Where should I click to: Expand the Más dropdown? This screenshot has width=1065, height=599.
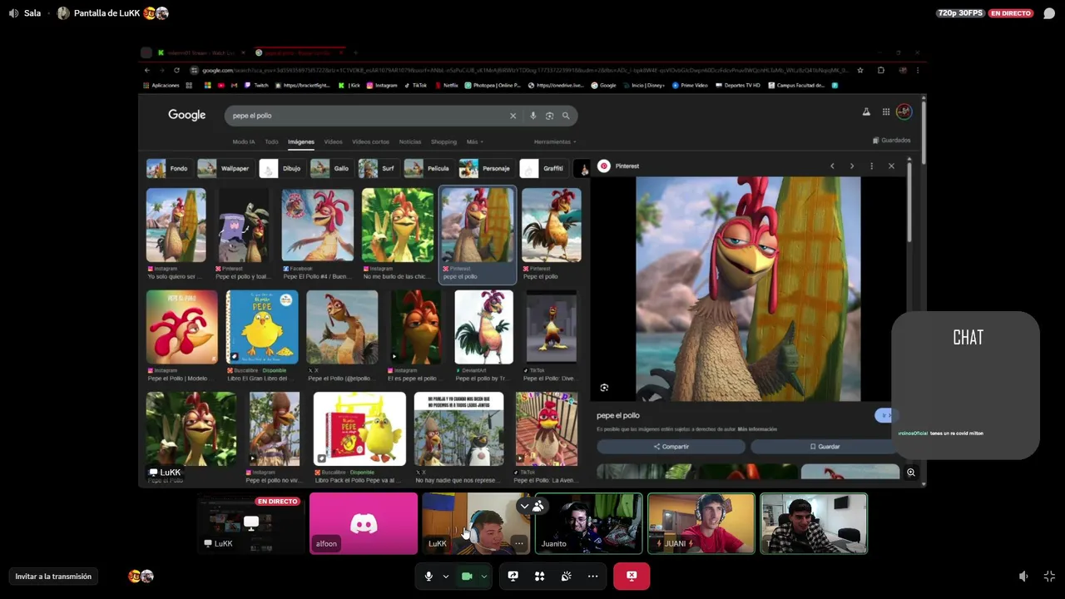[x=474, y=141]
